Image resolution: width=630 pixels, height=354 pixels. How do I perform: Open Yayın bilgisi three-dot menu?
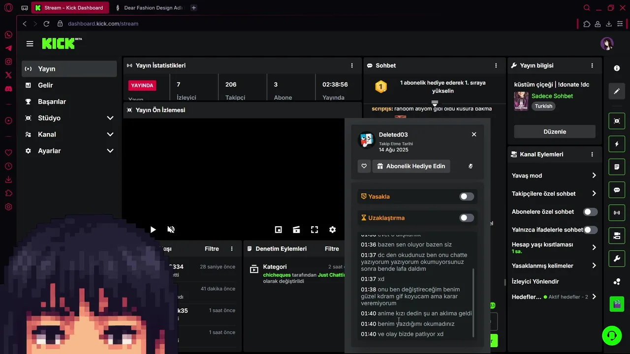592,65
